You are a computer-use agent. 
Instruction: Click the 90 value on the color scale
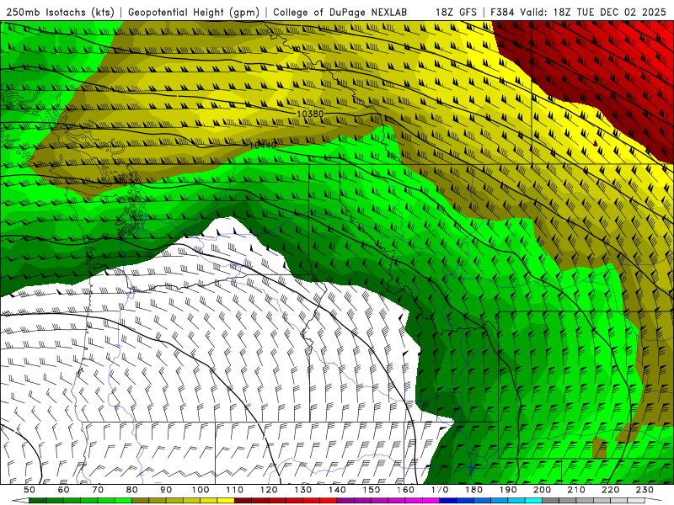pyautogui.click(x=166, y=490)
